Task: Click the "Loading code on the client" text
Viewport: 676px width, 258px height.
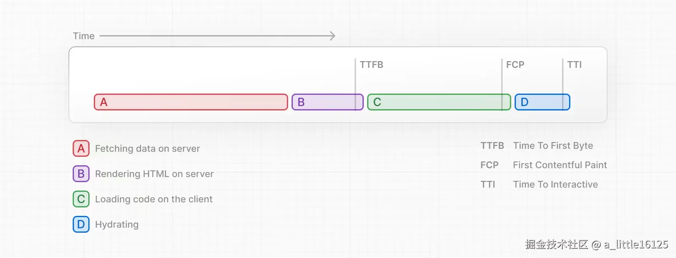Action: [x=154, y=199]
